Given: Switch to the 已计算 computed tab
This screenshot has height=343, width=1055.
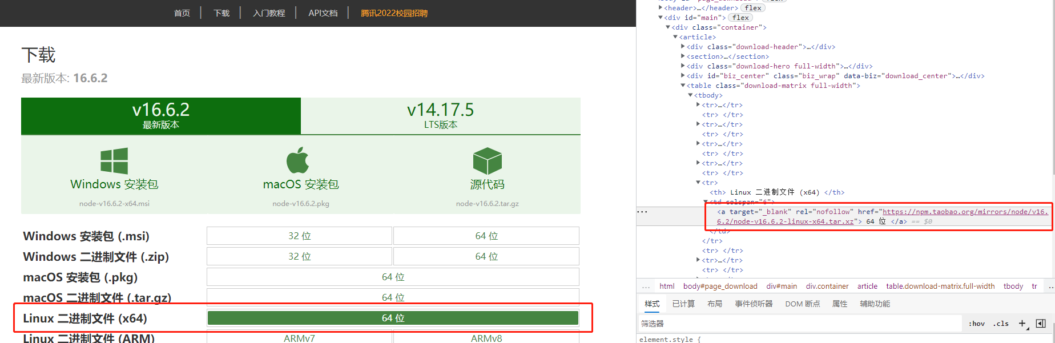Looking at the screenshot, I should pos(683,304).
